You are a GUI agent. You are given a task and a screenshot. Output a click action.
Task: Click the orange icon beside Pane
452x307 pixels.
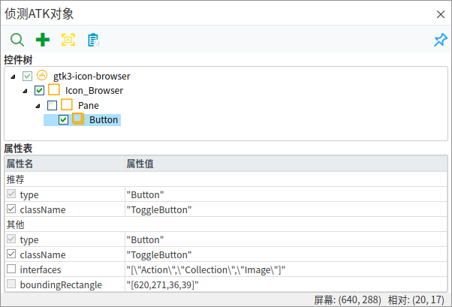pyautogui.click(x=66, y=105)
